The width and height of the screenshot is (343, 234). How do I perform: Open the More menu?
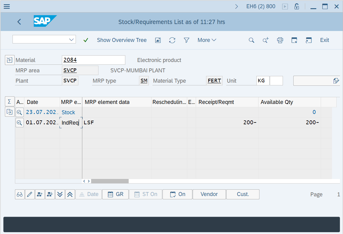[x=207, y=40]
